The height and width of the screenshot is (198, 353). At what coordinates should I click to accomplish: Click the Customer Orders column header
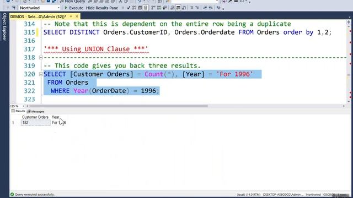(35, 117)
